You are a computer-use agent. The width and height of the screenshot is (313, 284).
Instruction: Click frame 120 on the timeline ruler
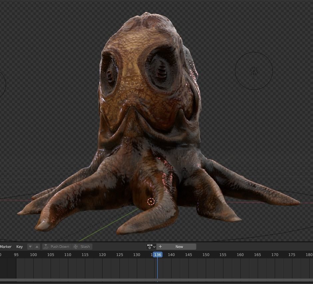click(x=102, y=255)
